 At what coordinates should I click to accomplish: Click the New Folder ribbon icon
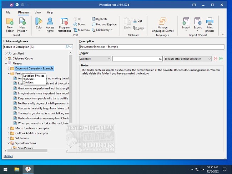pyautogui.click(x=10, y=21)
